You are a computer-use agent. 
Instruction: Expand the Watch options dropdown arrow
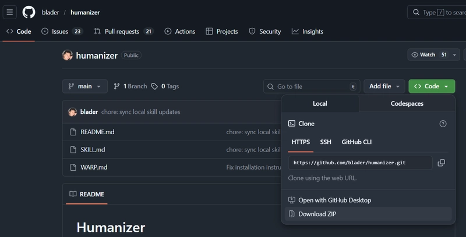pyautogui.click(x=453, y=55)
